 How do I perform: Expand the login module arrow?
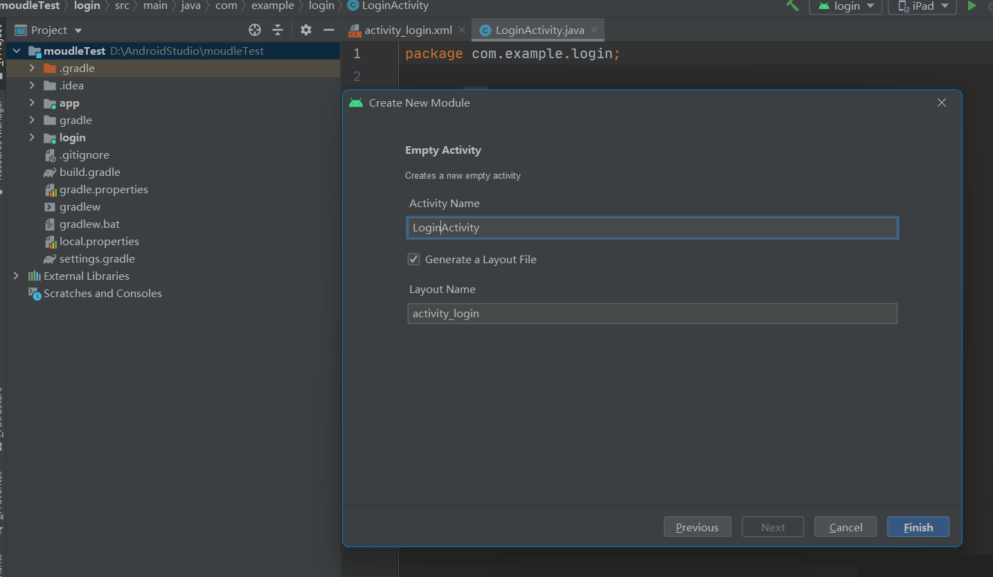(x=32, y=137)
